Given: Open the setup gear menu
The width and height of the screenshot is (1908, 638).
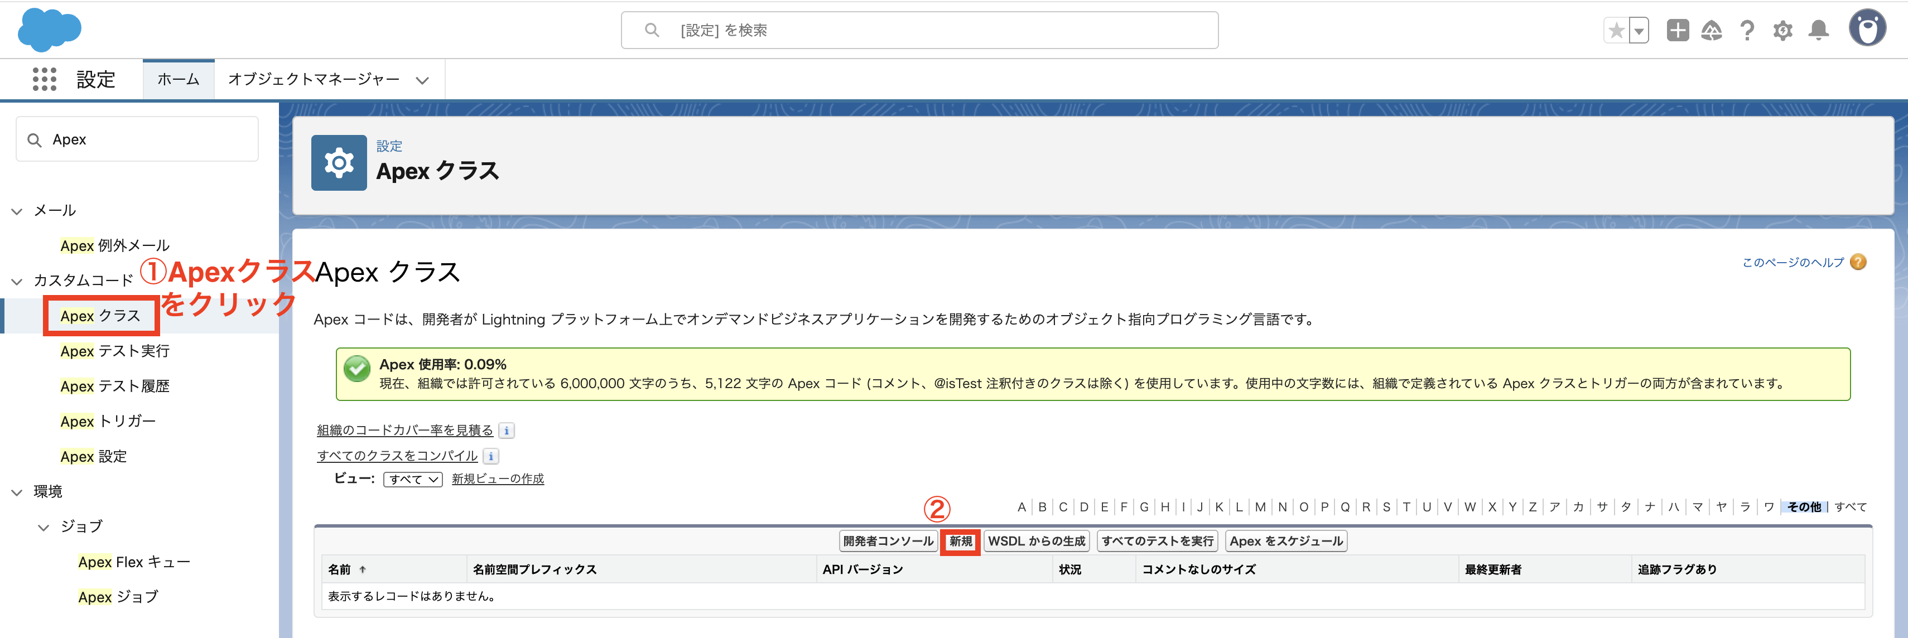Looking at the screenshot, I should coord(1783,30).
